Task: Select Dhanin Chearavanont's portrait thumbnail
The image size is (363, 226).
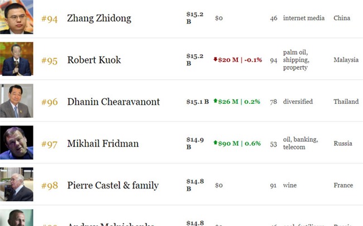Action: 16,101
